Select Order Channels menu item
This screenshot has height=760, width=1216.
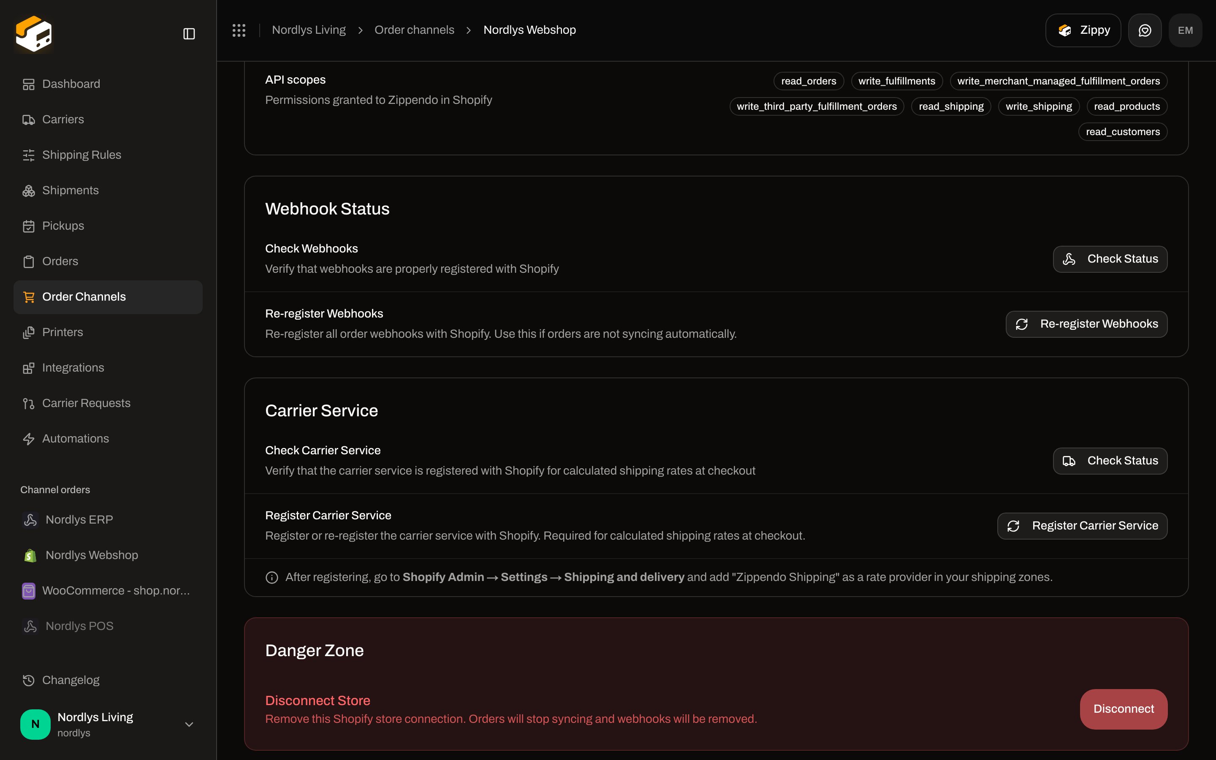point(108,297)
